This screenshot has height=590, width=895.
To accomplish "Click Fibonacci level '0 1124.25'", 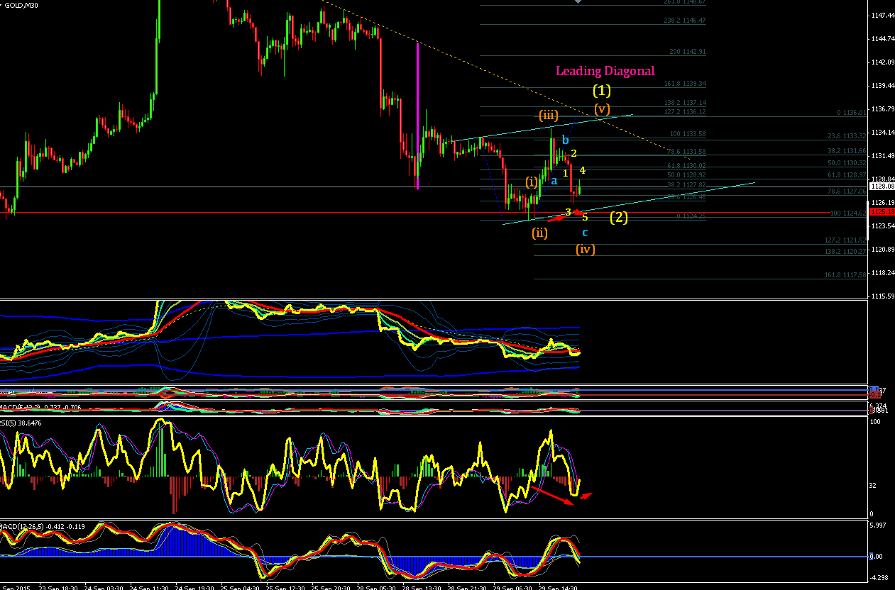I will coord(691,216).
